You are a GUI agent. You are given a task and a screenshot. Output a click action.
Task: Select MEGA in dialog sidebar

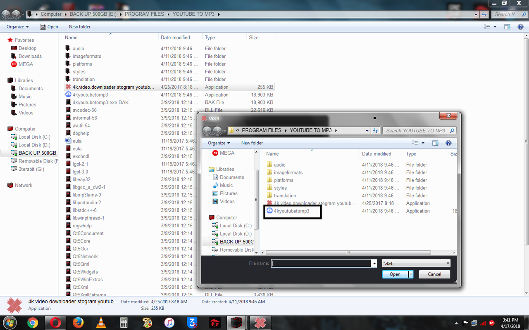point(223,153)
